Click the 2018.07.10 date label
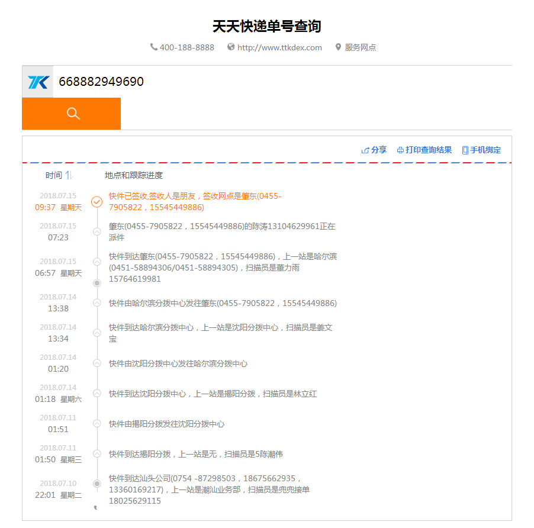 [58, 484]
